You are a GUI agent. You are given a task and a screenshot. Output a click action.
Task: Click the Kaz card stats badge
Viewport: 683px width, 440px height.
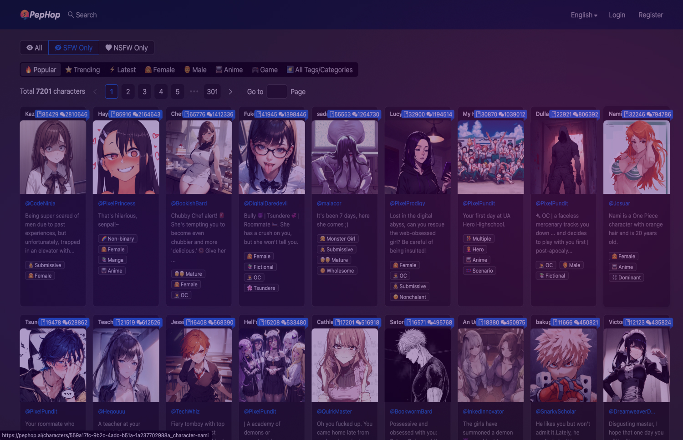(x=62, y=114)
